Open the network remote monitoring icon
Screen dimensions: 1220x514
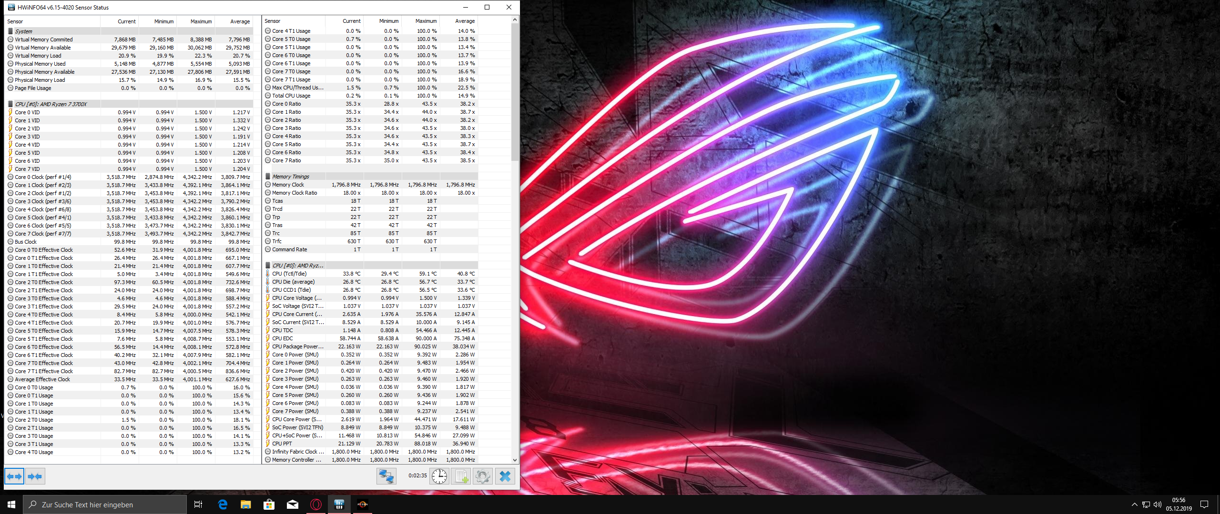[x=386, y=476]
